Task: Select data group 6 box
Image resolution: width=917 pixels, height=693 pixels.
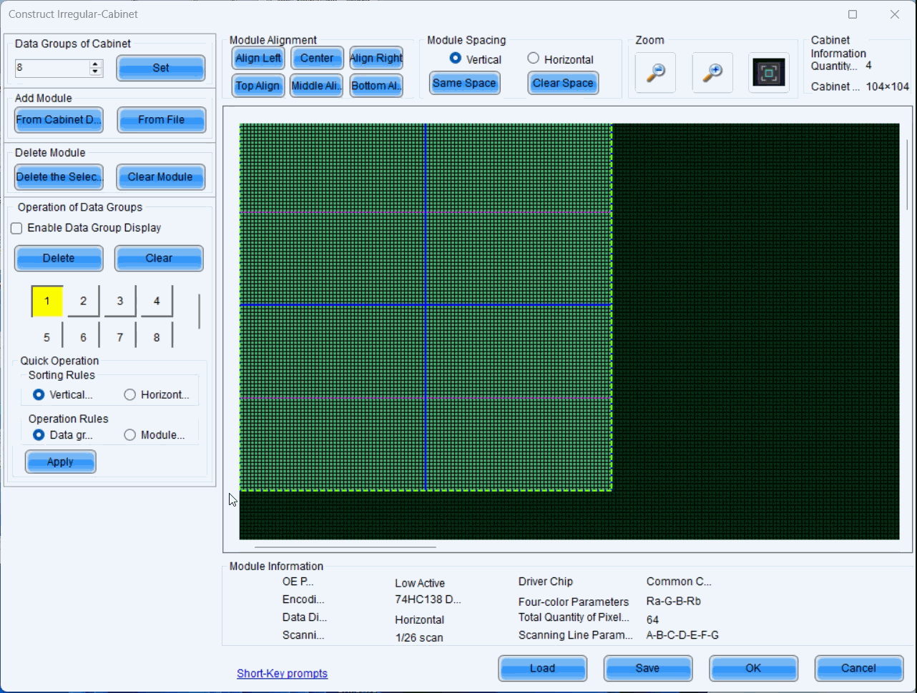Action: click(83, 337)
